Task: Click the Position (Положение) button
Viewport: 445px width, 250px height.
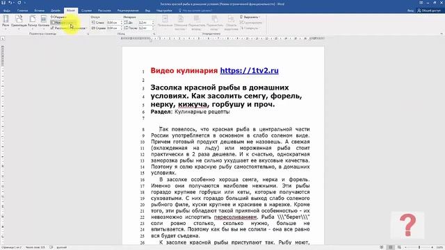Action: pos(165,22)
